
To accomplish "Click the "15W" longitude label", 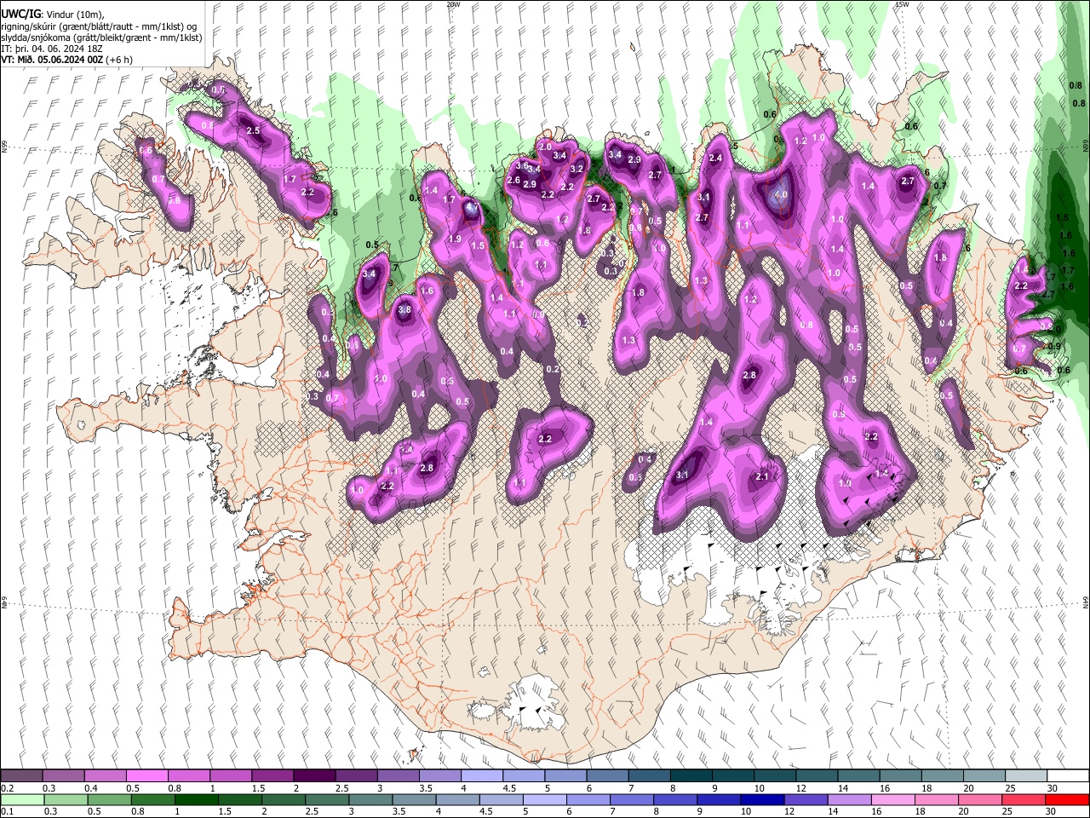I will (901, 4).
